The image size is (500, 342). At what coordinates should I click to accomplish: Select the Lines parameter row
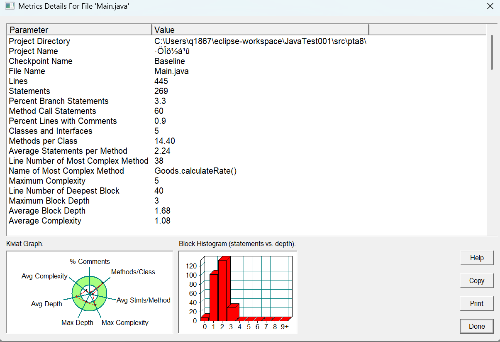[x=247, y=81]
